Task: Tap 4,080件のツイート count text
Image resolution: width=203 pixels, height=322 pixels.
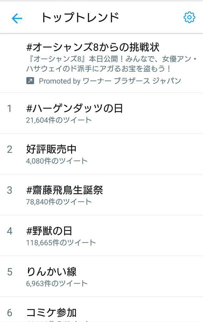Action: pos(56,161)
